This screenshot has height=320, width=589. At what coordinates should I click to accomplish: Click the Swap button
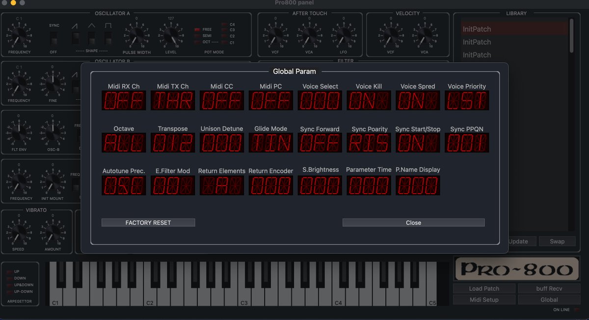pyautogui.click(x=557, y=241)
